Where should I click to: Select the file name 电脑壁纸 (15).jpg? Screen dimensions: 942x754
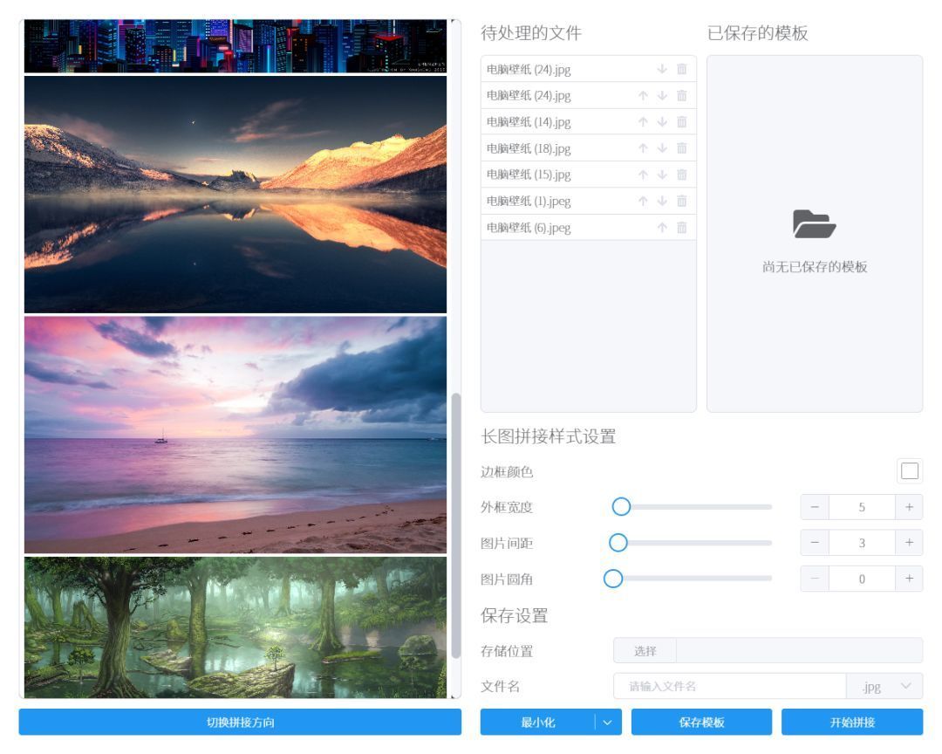pyautogui.click(x=529, y=175)
